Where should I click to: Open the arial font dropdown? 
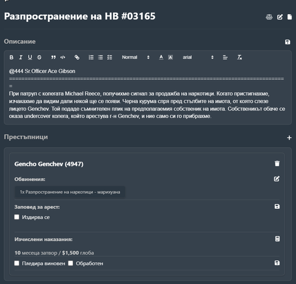[198, 57]
